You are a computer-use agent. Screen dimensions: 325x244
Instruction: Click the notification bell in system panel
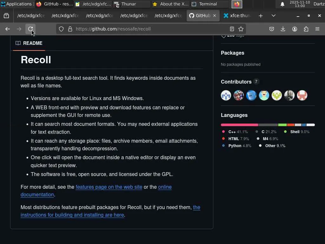click(x=282, y=4)
